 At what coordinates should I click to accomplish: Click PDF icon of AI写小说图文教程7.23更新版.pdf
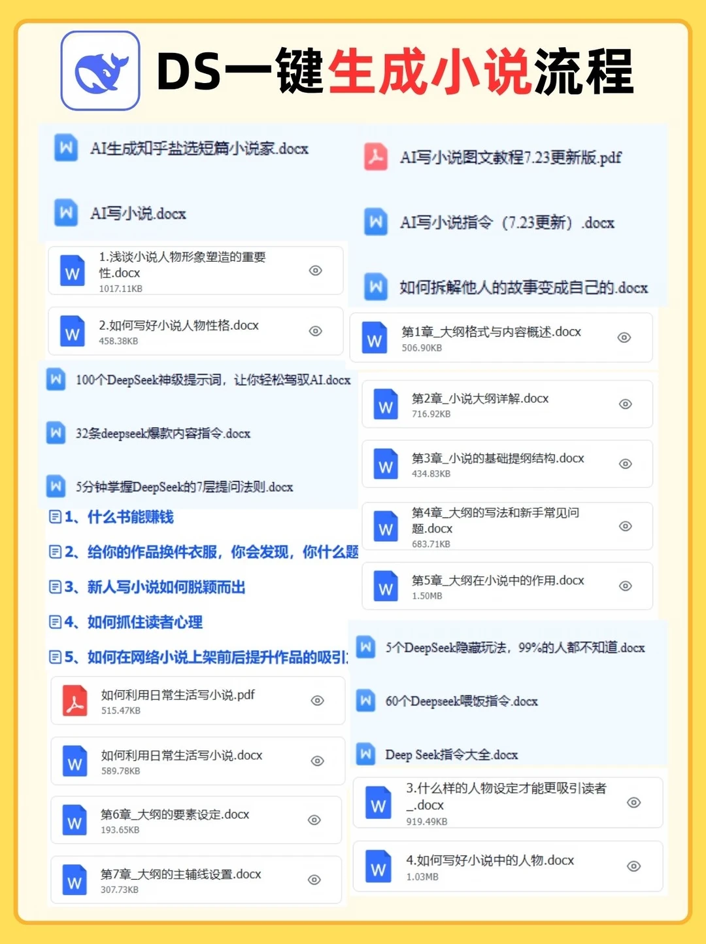point(375,157)
